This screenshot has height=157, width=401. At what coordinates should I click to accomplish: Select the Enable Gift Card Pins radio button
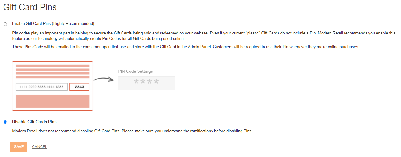5,24
